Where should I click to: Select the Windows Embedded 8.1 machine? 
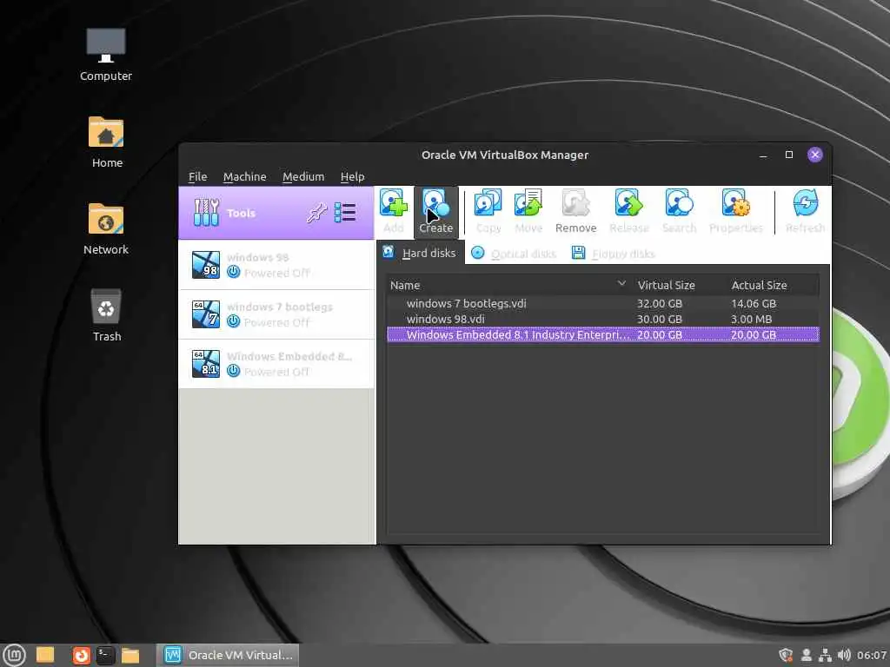pos(276,364)
